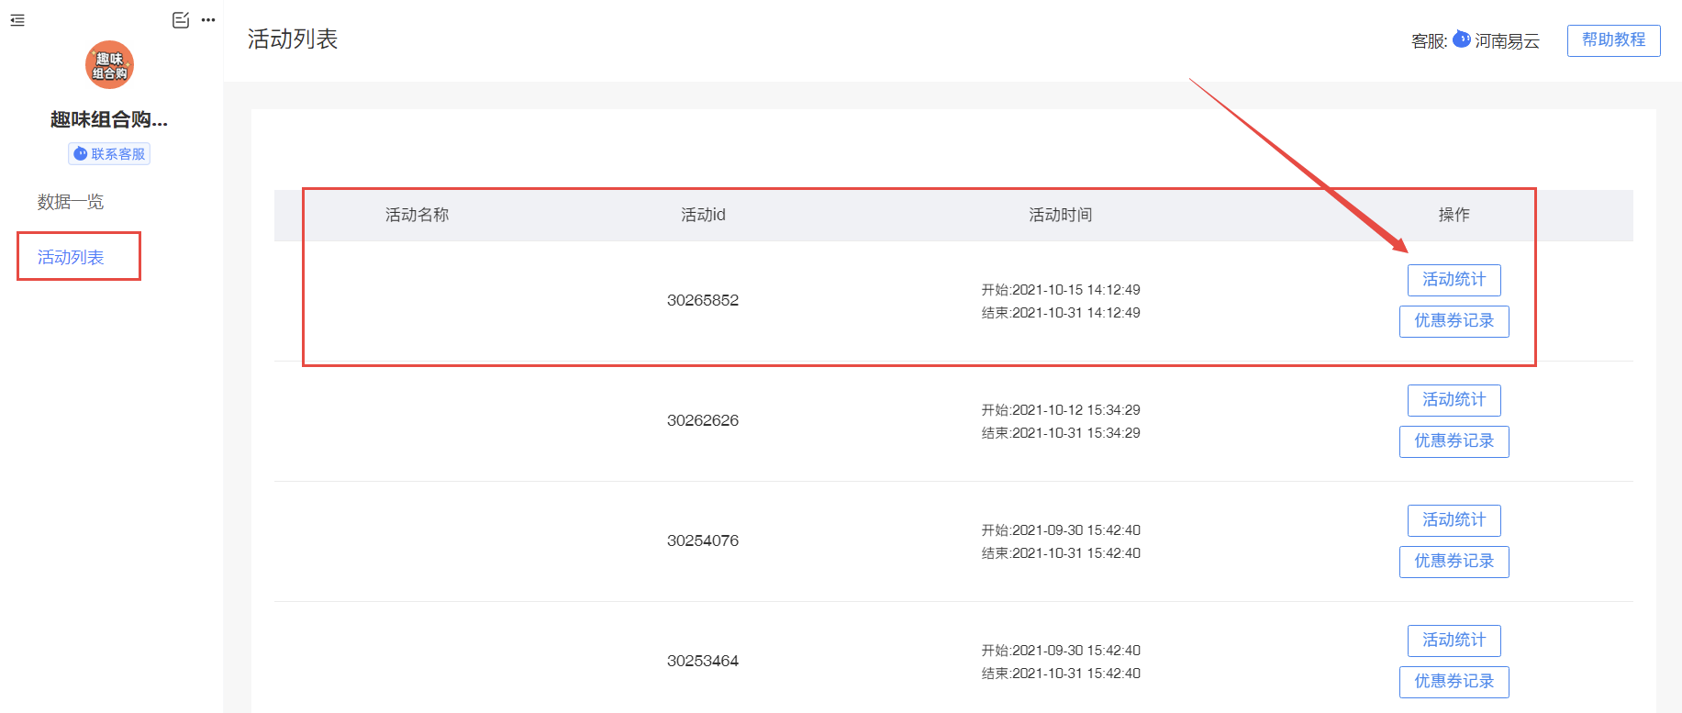Screen dimensions: 1682x713
Task: View 活动统计 for activity 30253464
Action: (1454, 641)
